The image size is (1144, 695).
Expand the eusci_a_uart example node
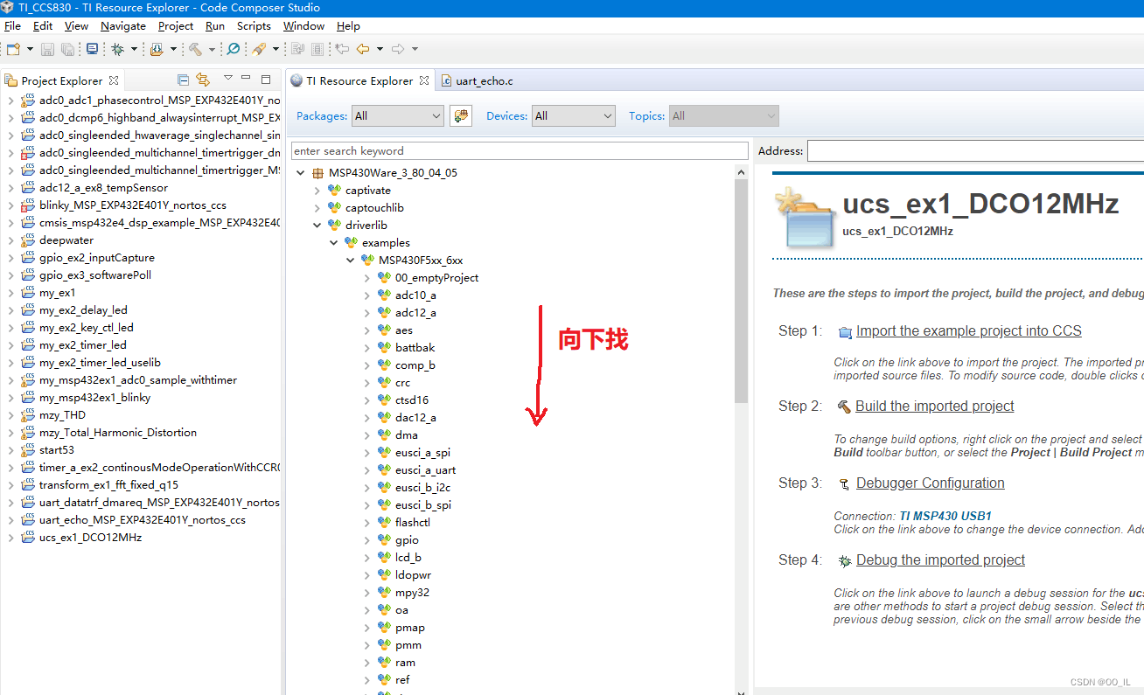(368, 469)
